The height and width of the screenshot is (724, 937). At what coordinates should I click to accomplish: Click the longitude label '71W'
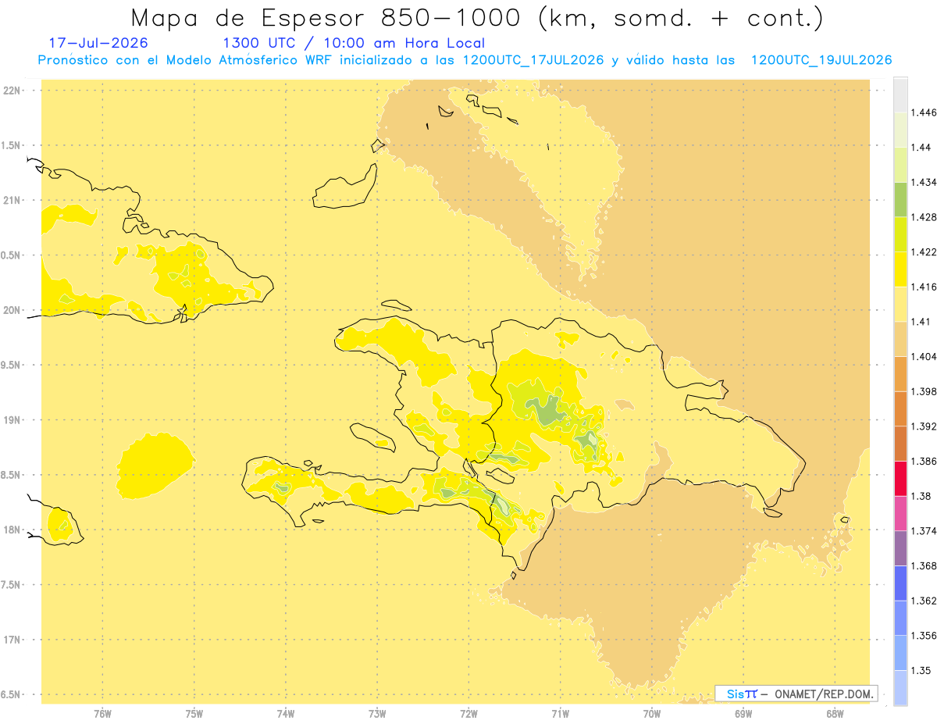coord(560,713)
